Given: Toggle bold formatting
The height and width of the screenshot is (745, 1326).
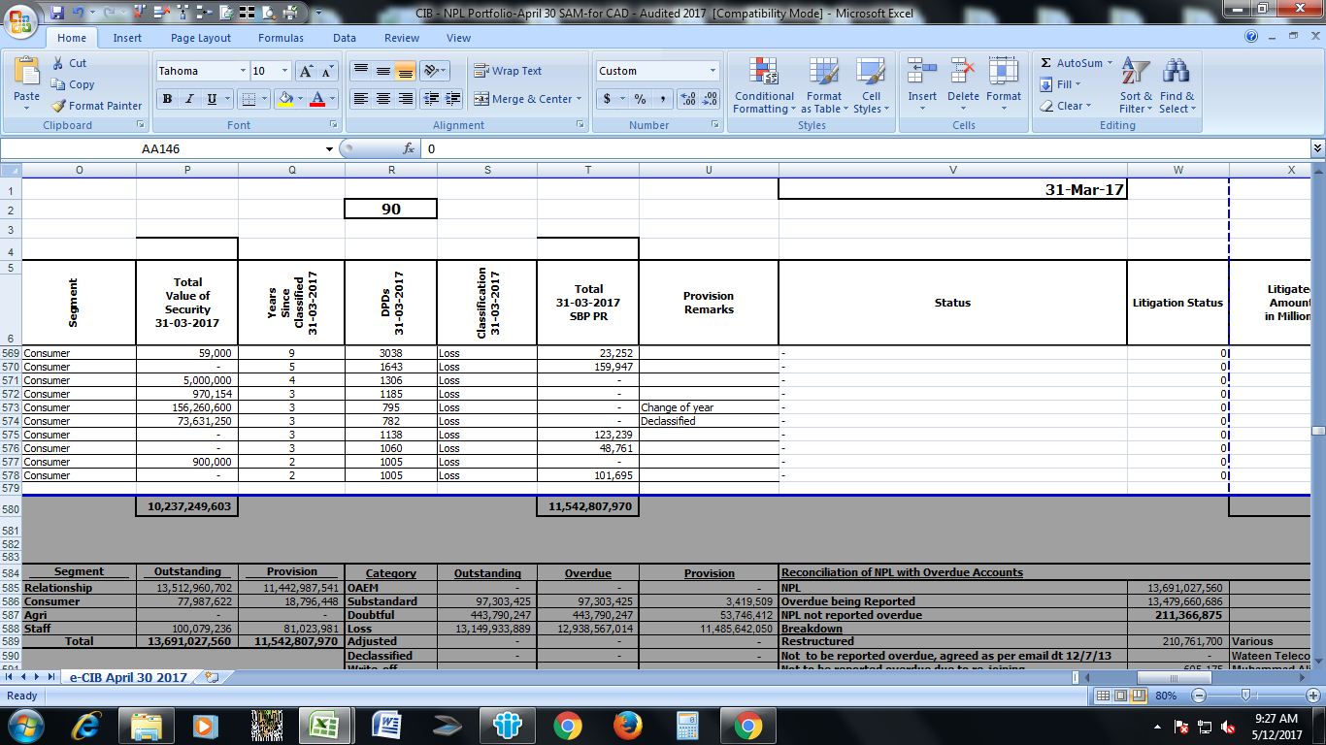Looking at the screenshot, I should click(x=166, y=100).
